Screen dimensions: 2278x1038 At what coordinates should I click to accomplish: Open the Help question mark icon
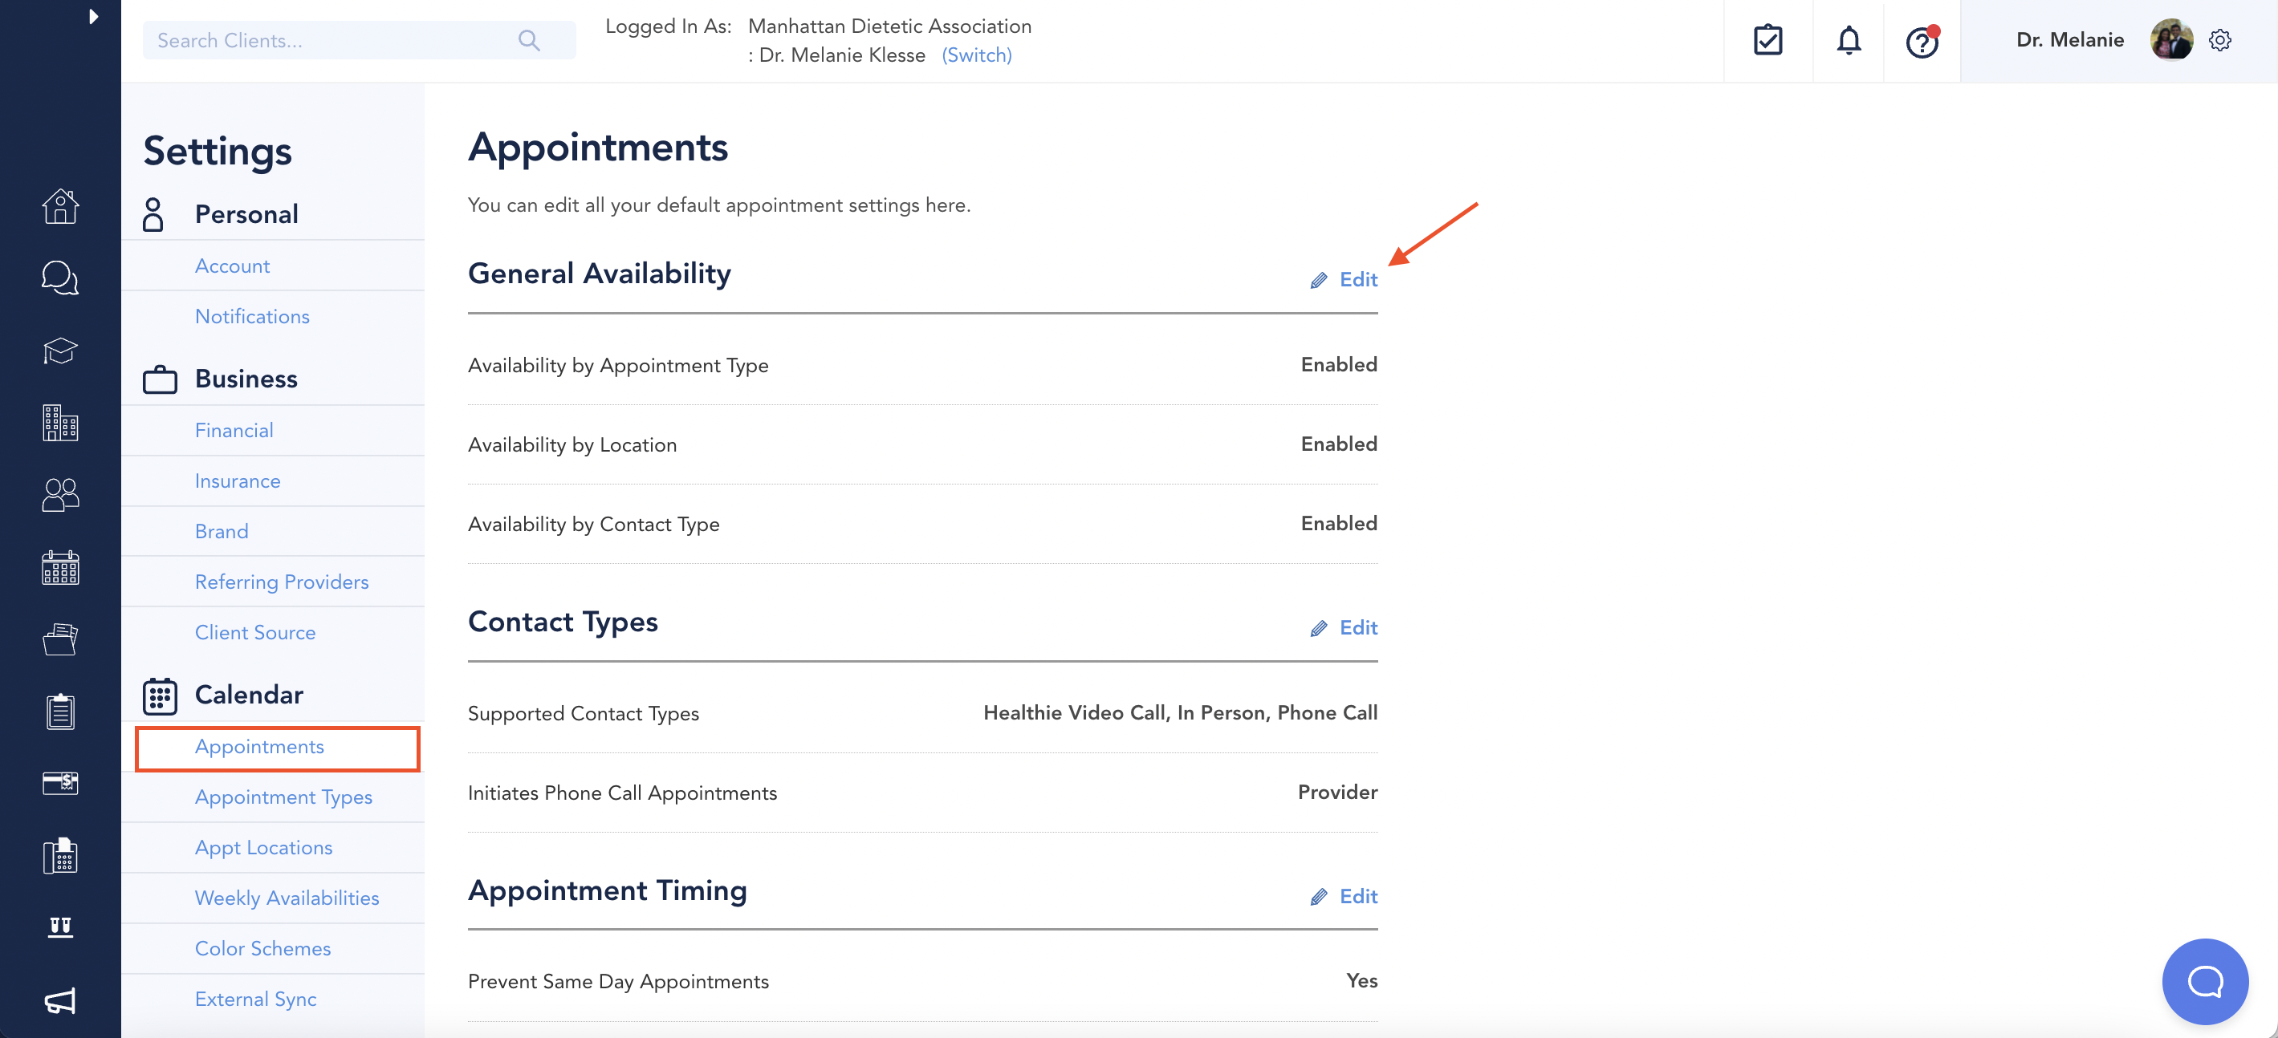tap(1922, 41)
